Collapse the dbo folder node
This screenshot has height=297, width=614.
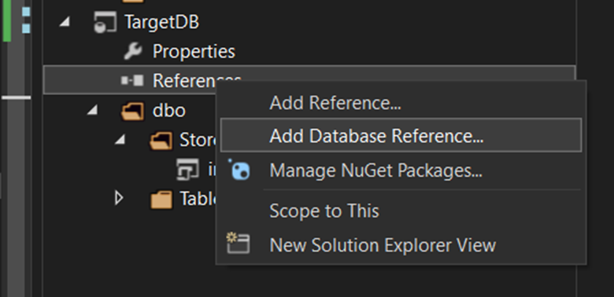click(x=92, y=111)
